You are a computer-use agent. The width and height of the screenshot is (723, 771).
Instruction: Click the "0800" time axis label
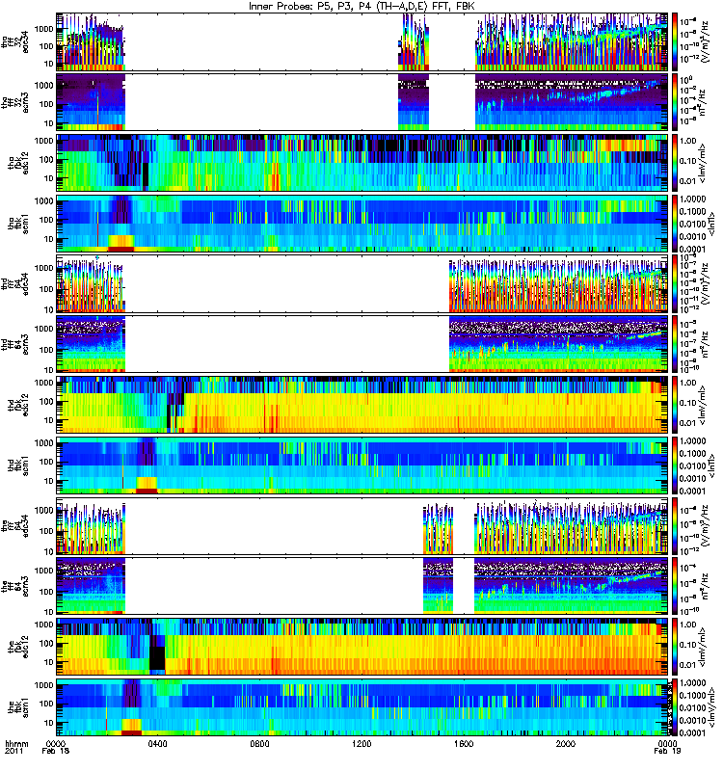(x=259, y=743)
